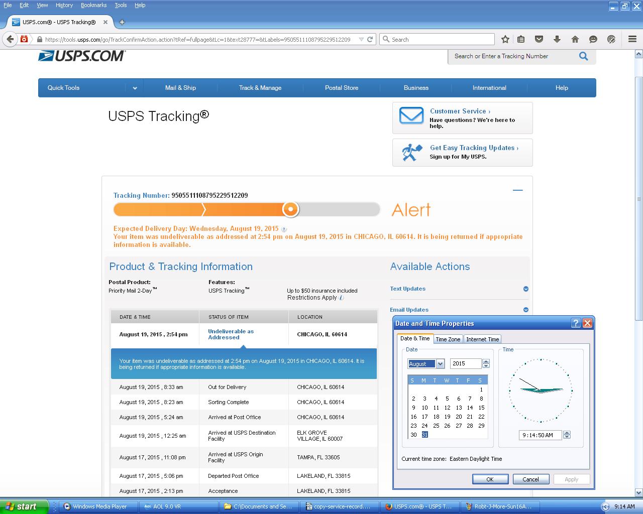
Task: Click the Firefox search box
Action: (x=437, y=39)
